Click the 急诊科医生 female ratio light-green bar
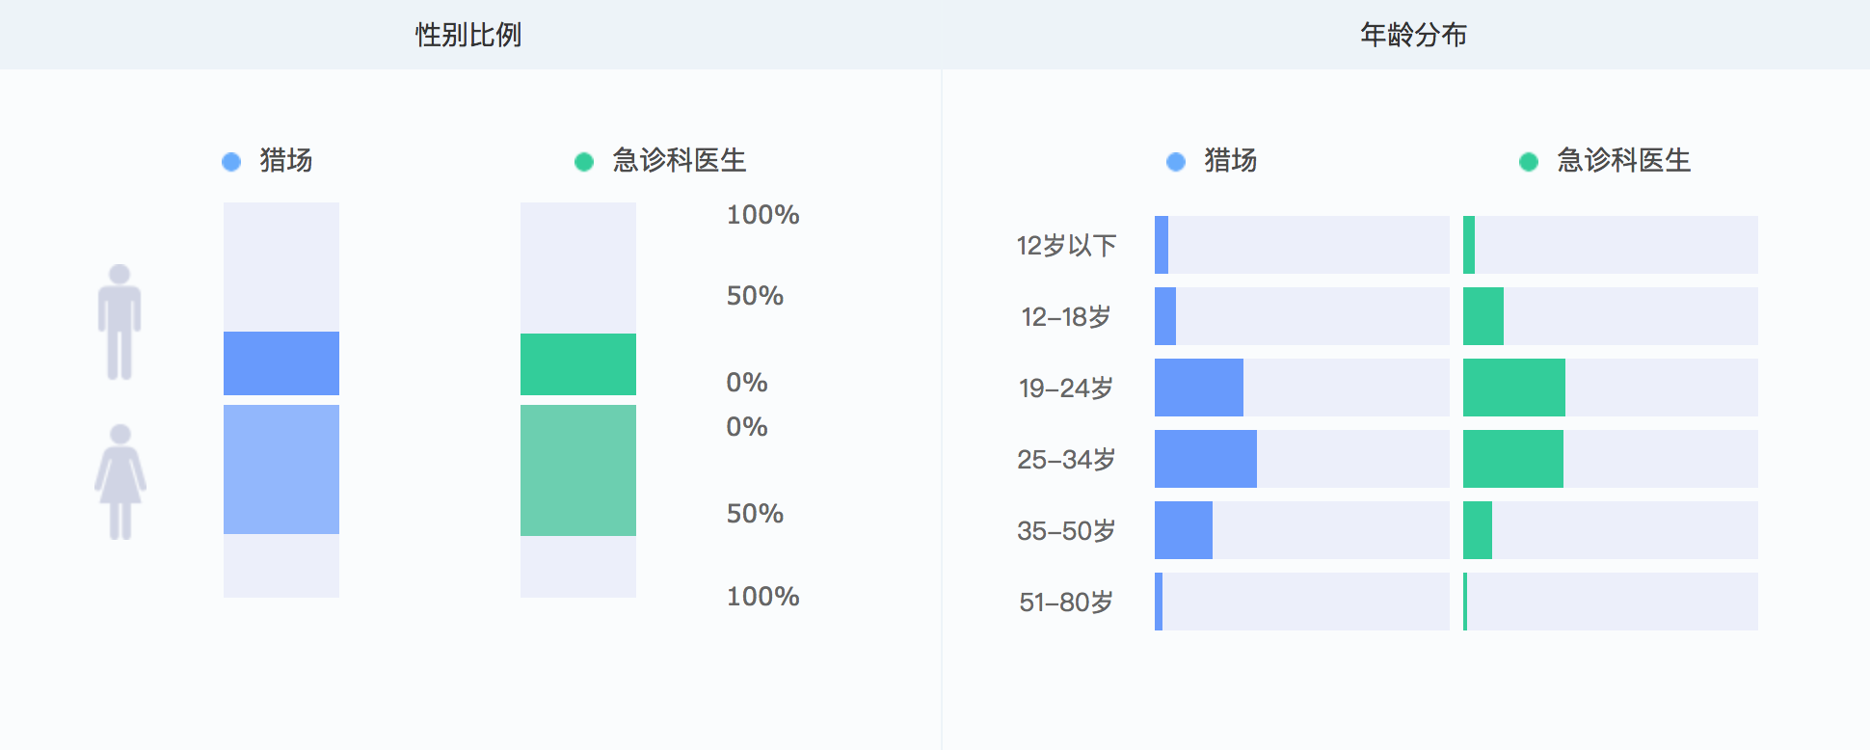 578,470
